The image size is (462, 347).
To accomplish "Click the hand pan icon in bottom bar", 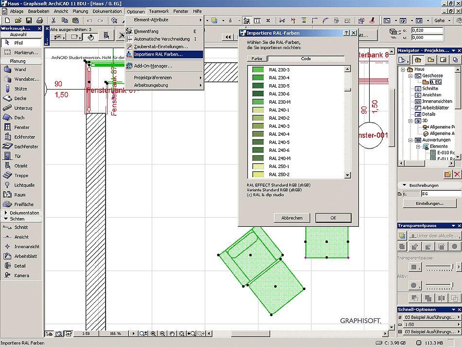I will click(171, 334).
